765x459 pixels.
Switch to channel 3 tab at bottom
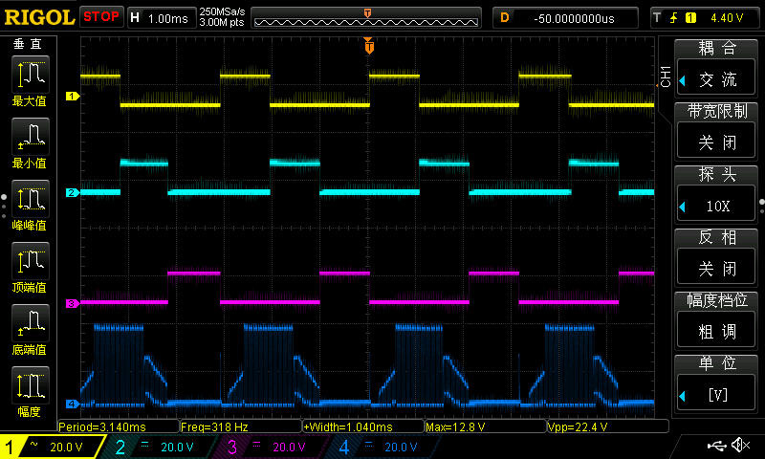(268, 447)
